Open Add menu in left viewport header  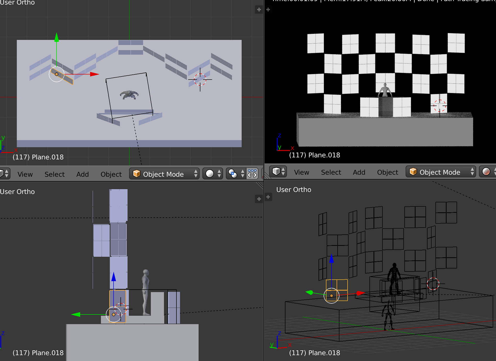[82, 174]
